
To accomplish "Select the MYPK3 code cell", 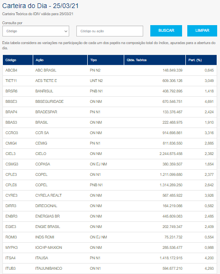I will coord(11,247).
